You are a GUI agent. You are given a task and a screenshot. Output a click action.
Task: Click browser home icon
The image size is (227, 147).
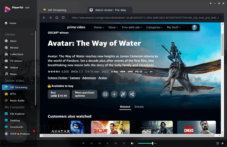57,18
